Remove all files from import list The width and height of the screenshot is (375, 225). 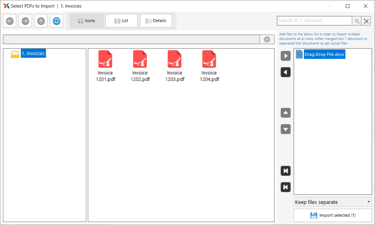(286, 187)
